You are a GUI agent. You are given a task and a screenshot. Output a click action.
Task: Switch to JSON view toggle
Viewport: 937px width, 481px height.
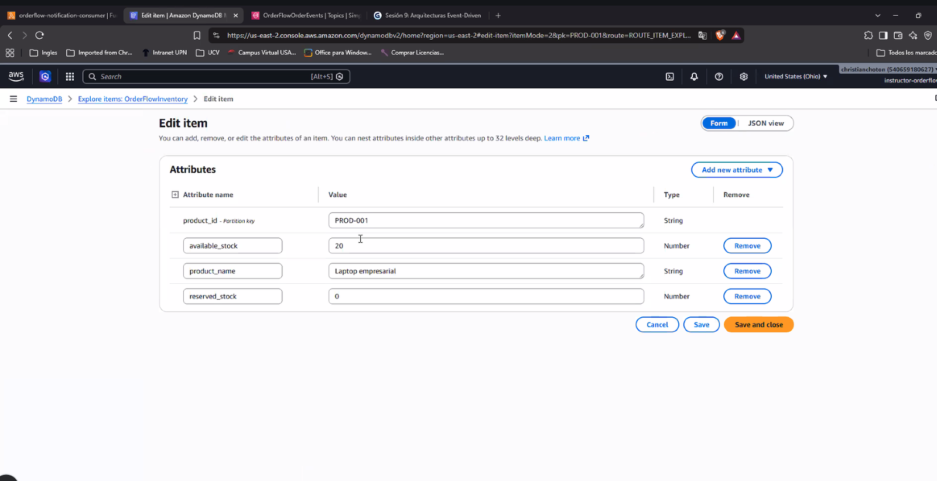pos(765,123)
